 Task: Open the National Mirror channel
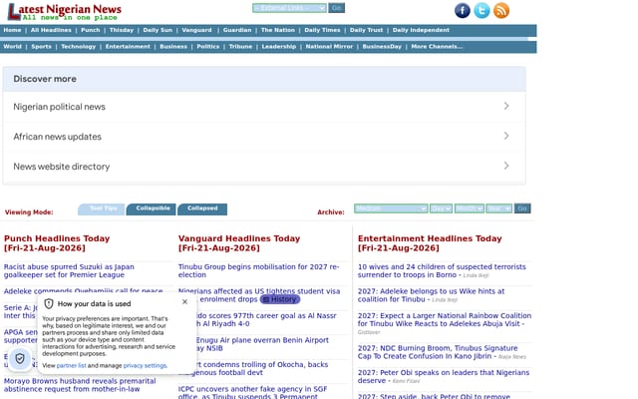tap(329, 47)
